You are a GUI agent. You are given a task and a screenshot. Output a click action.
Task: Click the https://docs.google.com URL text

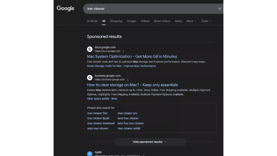(107, 51)
